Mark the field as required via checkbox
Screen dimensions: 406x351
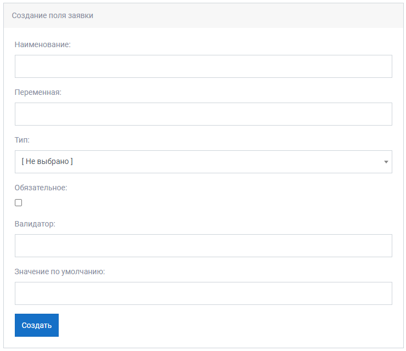(19, 202)
